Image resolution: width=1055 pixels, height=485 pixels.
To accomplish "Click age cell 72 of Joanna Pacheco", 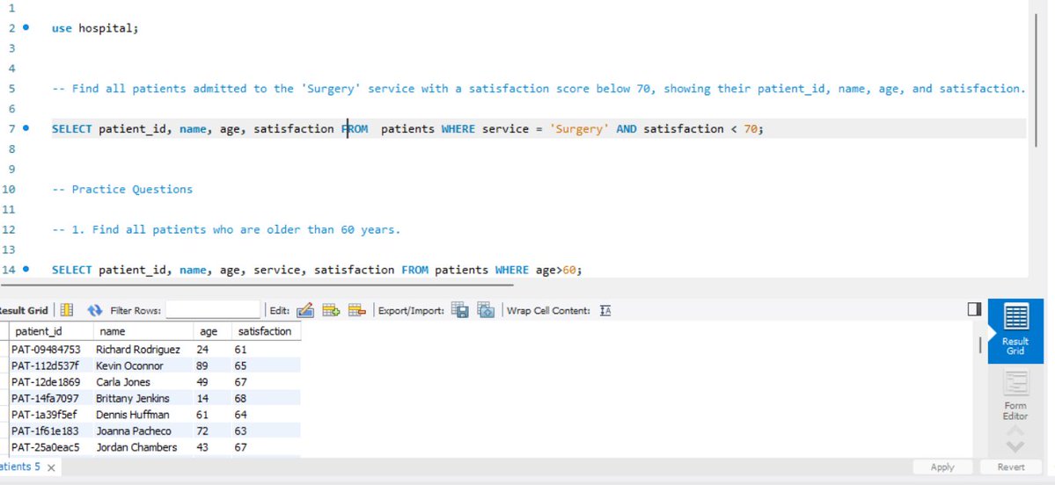I will point(212,431).
